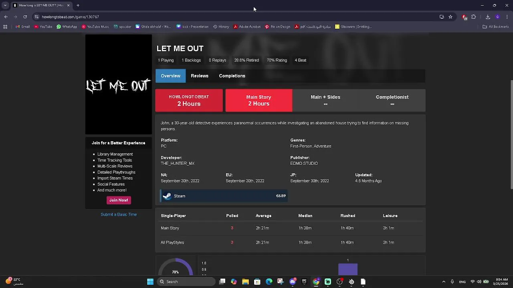Select the Overview tab
This screenshot has width=513, height=288.
coord(170,76)
